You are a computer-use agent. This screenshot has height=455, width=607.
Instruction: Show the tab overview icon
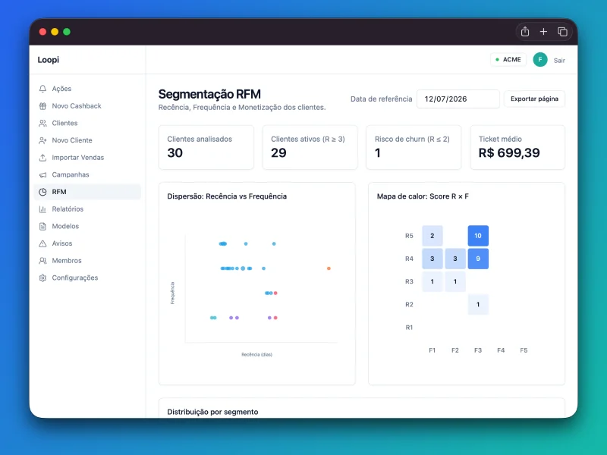pos(562,31)
